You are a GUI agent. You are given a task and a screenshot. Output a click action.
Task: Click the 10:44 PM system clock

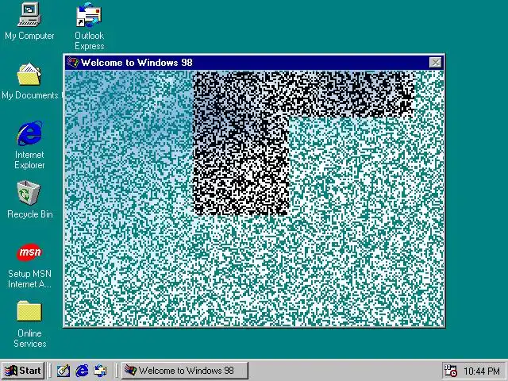click(482, 371)
